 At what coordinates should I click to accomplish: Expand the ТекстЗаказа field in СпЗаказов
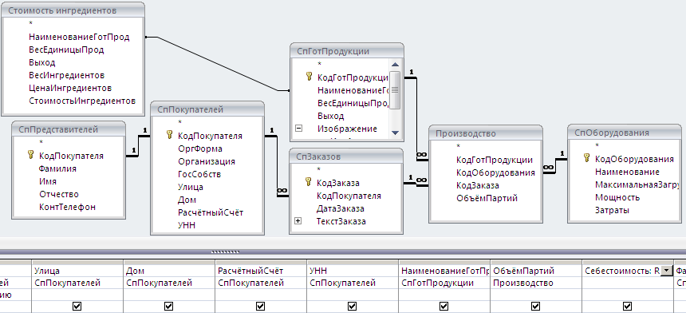298,221
